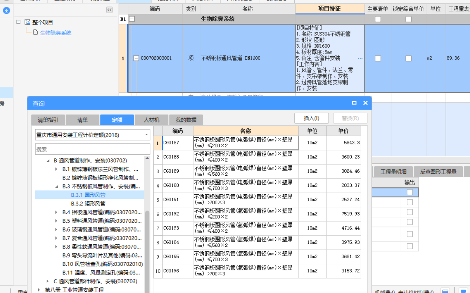Screen dimensions: 470x293
Task: Tick 锁定综合单价 checkbox for 不锈钢板通风管道 DN1600
Action: point(409,58)
